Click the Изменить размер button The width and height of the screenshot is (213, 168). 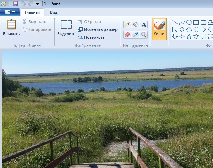[x=98, y=29]
